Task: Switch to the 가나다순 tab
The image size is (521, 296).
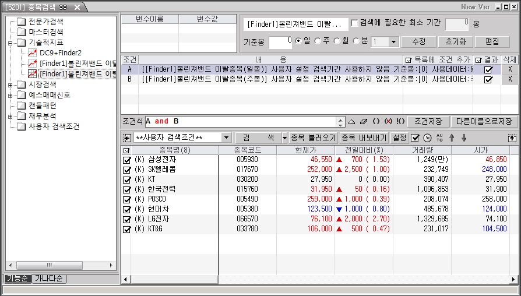Action: click(x=50, y=279)
